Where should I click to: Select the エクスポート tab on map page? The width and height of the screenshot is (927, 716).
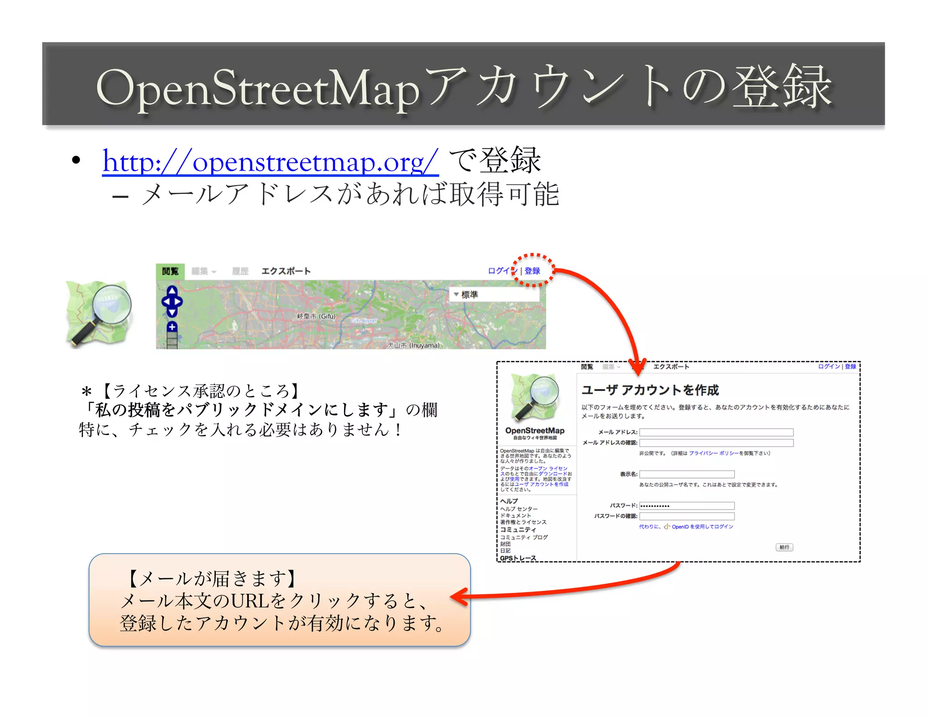click(286, 271)
